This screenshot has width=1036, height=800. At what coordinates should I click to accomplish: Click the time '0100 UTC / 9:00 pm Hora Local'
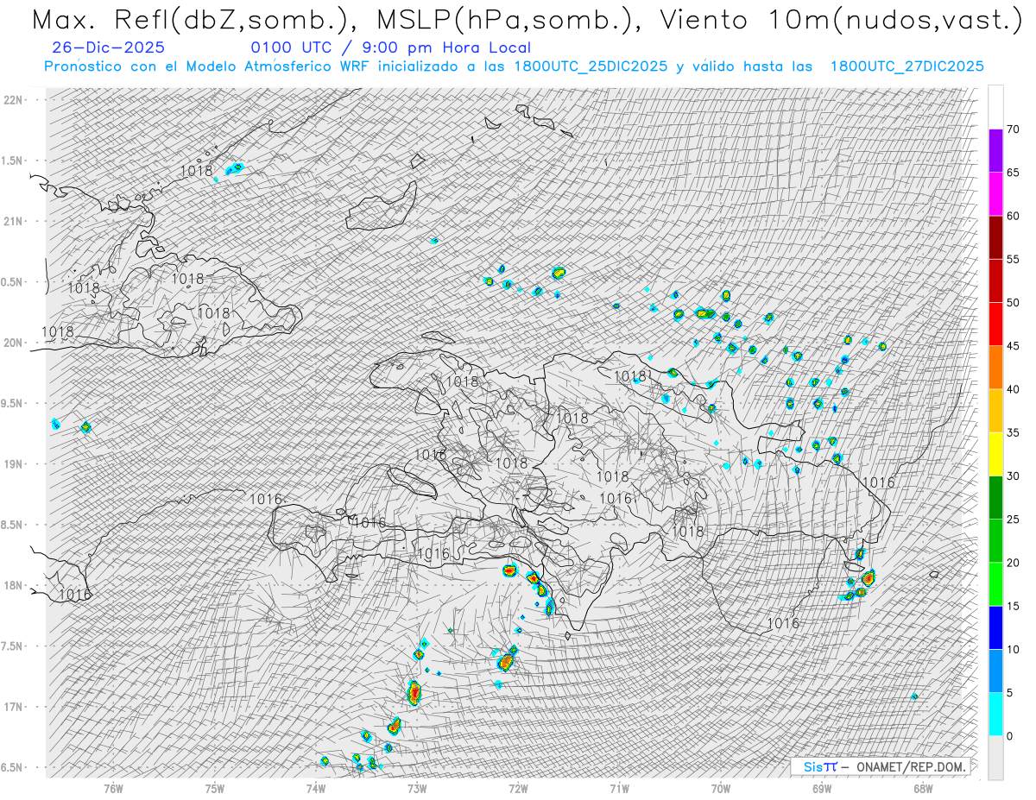coord(390,48)
